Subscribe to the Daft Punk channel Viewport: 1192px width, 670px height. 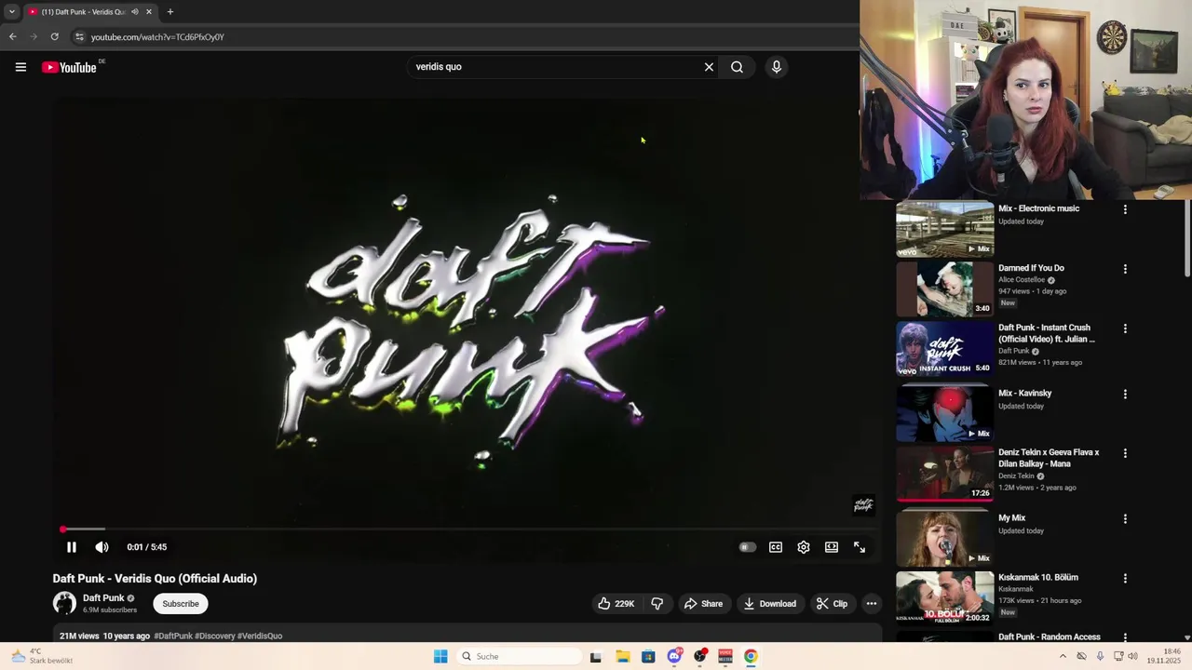click(x=181, y=604)
